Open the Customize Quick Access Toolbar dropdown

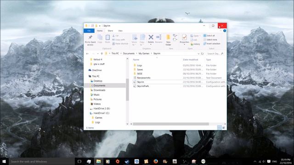click(100, 26)
